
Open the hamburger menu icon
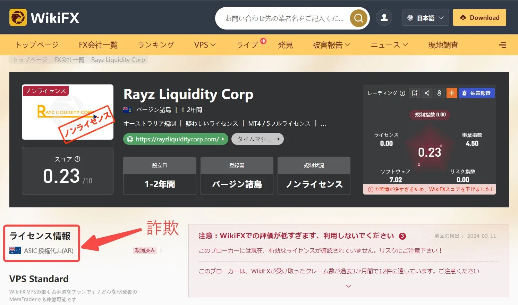502,45
